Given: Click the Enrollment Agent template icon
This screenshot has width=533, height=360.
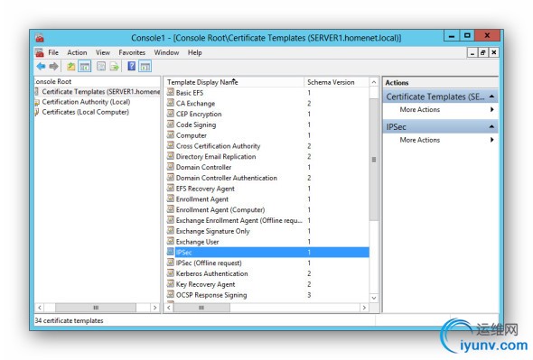Looking at the screenshot, I should point(171,198).
